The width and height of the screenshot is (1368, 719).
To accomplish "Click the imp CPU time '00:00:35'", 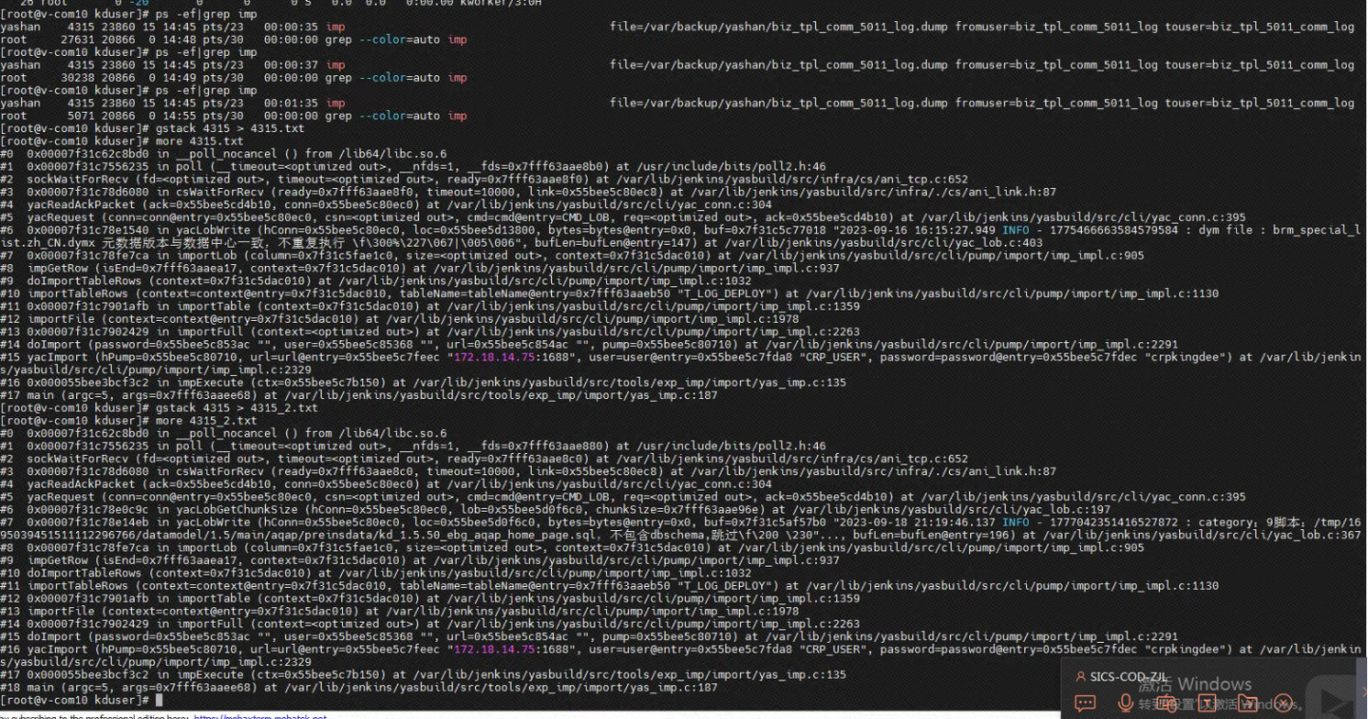I will point(291,27).
